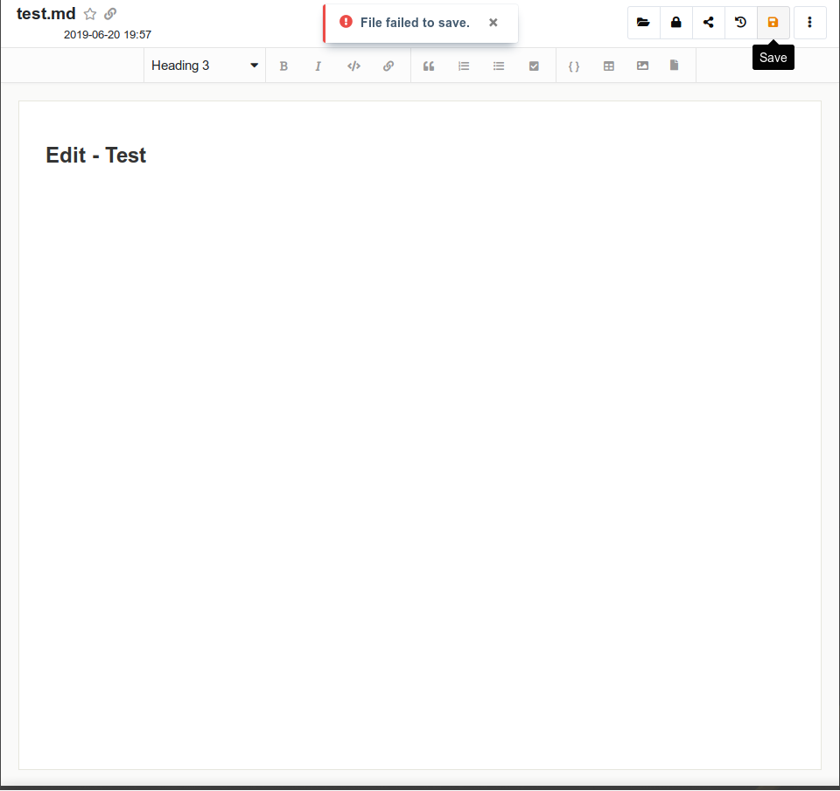This screenshot has width=840, height=791.
Task: Open the Heading 3 style dropdown
Action: click(205, 66)
